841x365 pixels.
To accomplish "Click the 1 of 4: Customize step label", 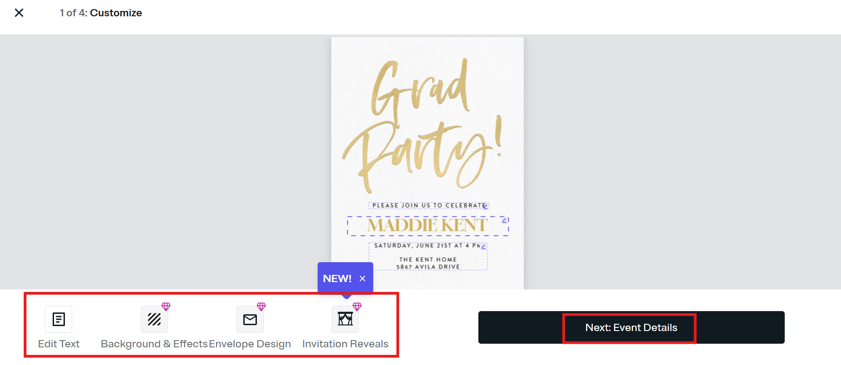I will 101,13.
